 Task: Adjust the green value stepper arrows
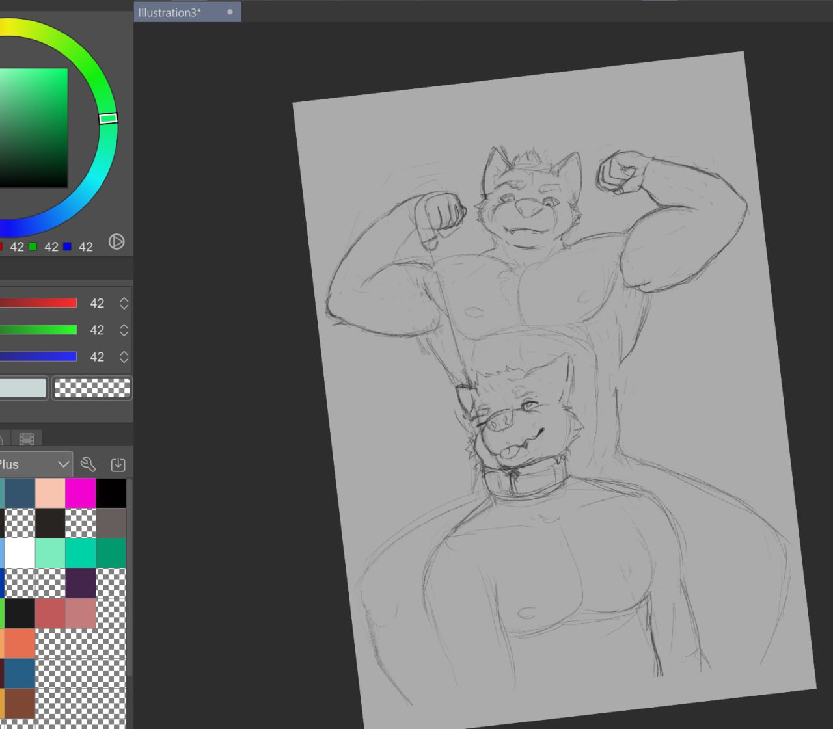124,330
